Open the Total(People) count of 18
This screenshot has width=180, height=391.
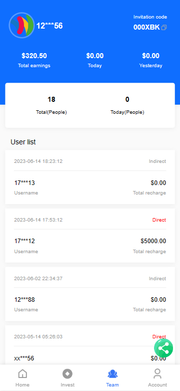coord(51,99)
